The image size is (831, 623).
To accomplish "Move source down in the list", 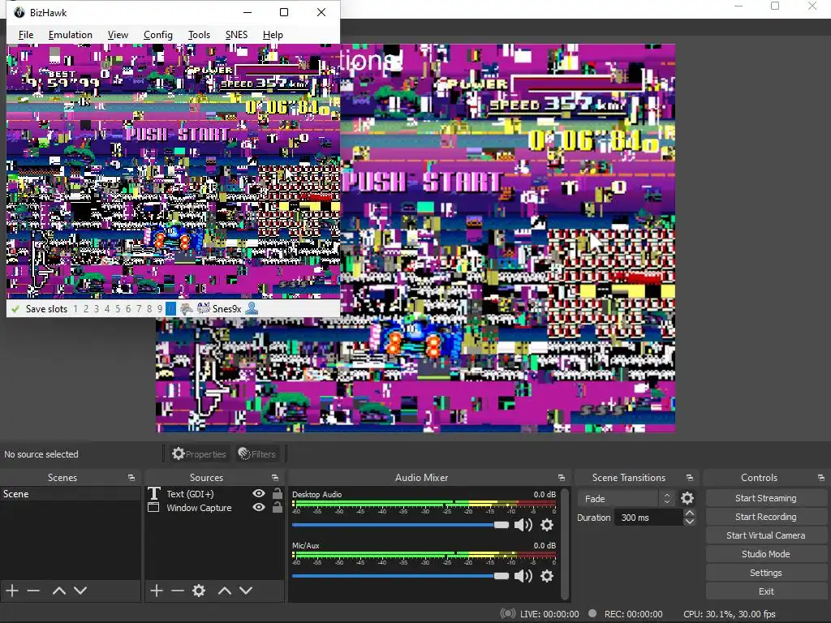I will (x=245, y=591).
